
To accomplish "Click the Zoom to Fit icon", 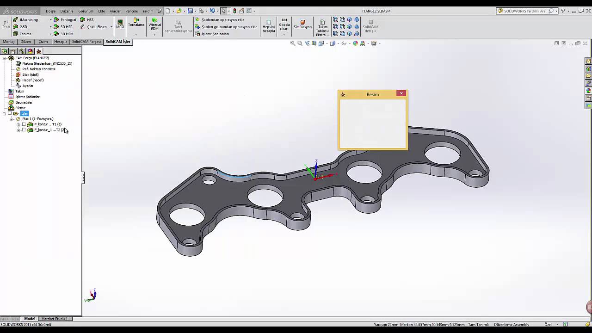I will [293, 43].
